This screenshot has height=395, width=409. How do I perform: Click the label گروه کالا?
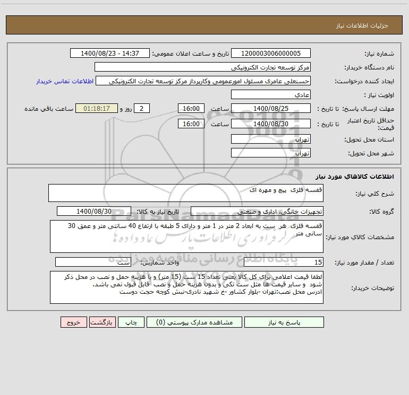(381, 212)
